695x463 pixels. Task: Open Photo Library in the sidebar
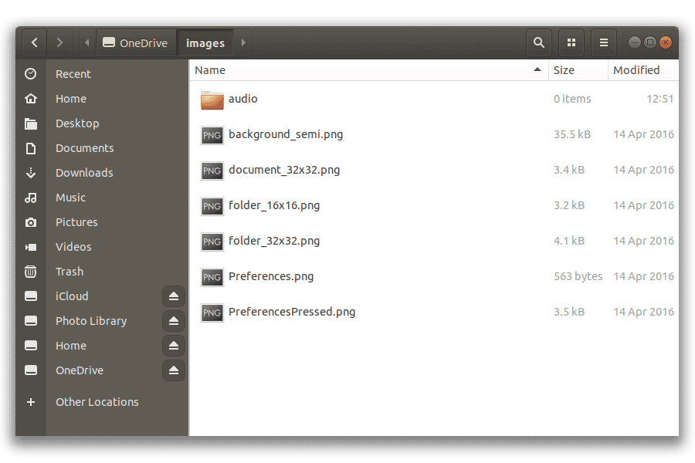tap(91, 321)
